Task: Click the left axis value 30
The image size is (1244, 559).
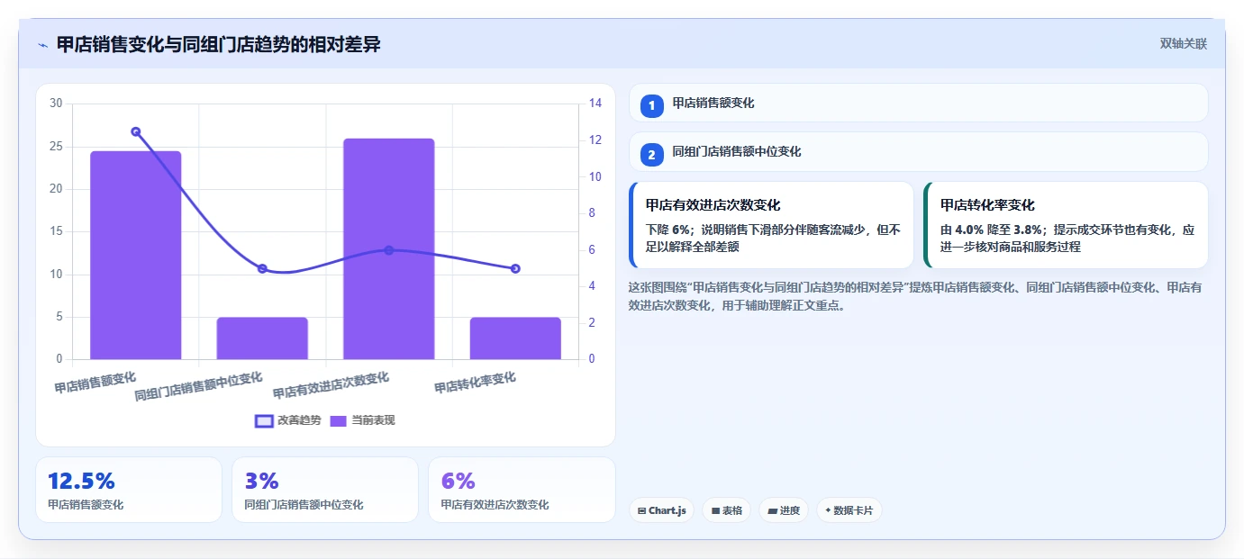Action: (x=56, y=104)
